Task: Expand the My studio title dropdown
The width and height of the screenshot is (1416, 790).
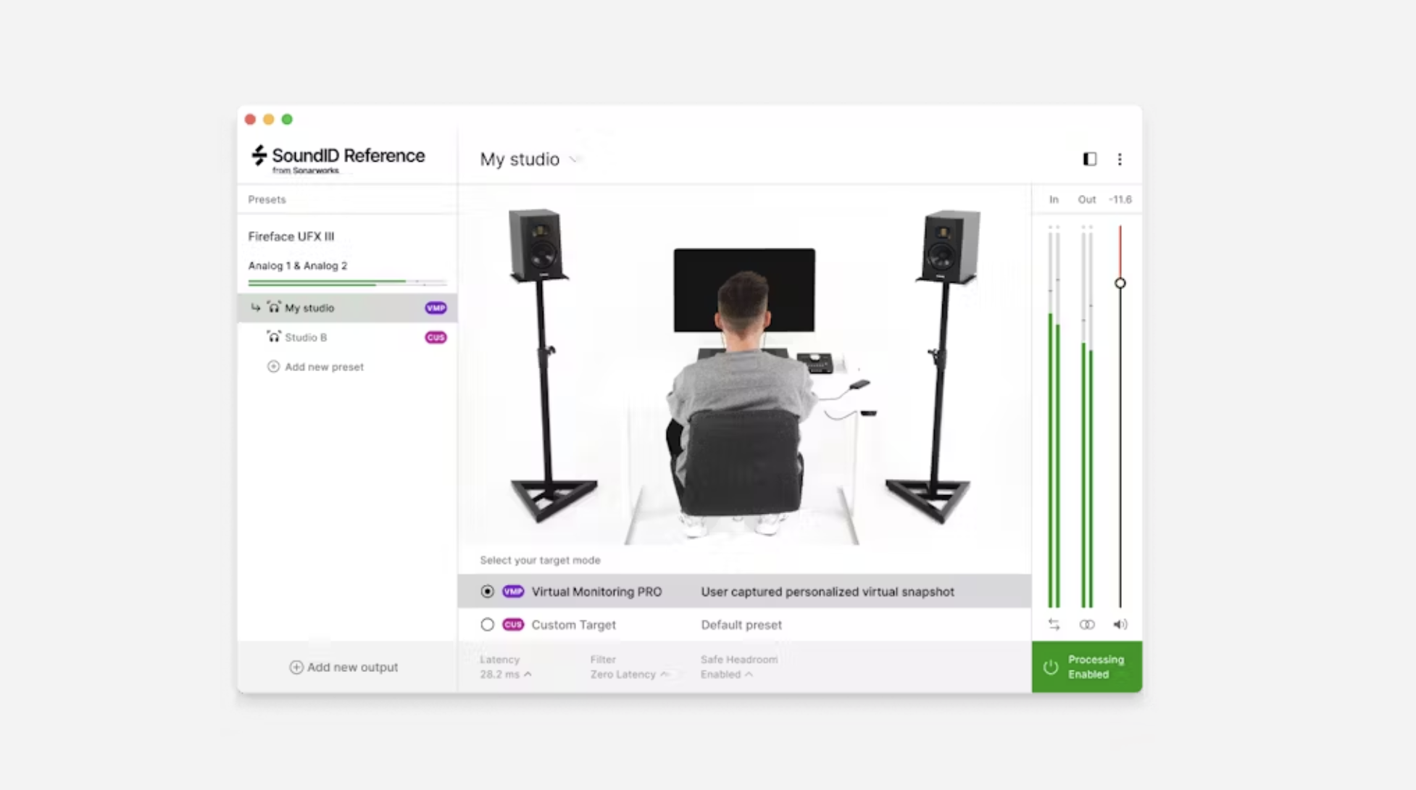Action: point(573,159)
